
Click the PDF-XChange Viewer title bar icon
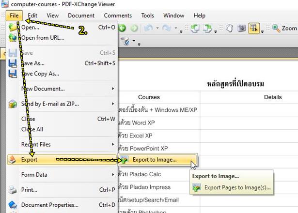click(x=4, y=4)
